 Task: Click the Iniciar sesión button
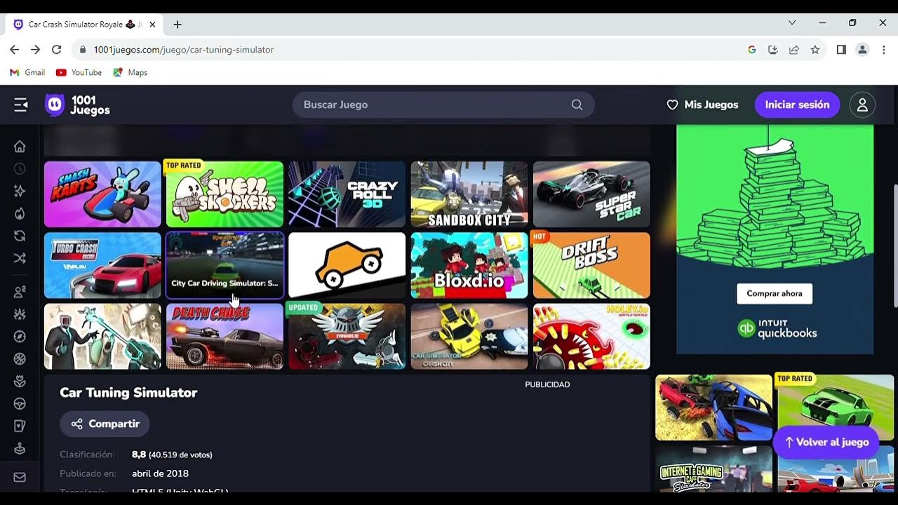click(797, 105)
